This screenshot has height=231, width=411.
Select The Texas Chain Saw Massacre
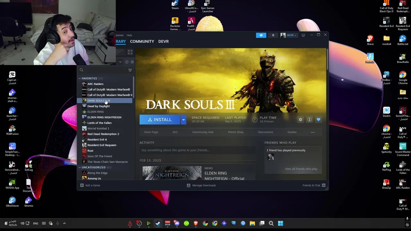(x=108, y=162)
